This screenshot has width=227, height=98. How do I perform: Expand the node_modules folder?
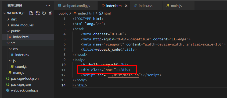(8, 25)
